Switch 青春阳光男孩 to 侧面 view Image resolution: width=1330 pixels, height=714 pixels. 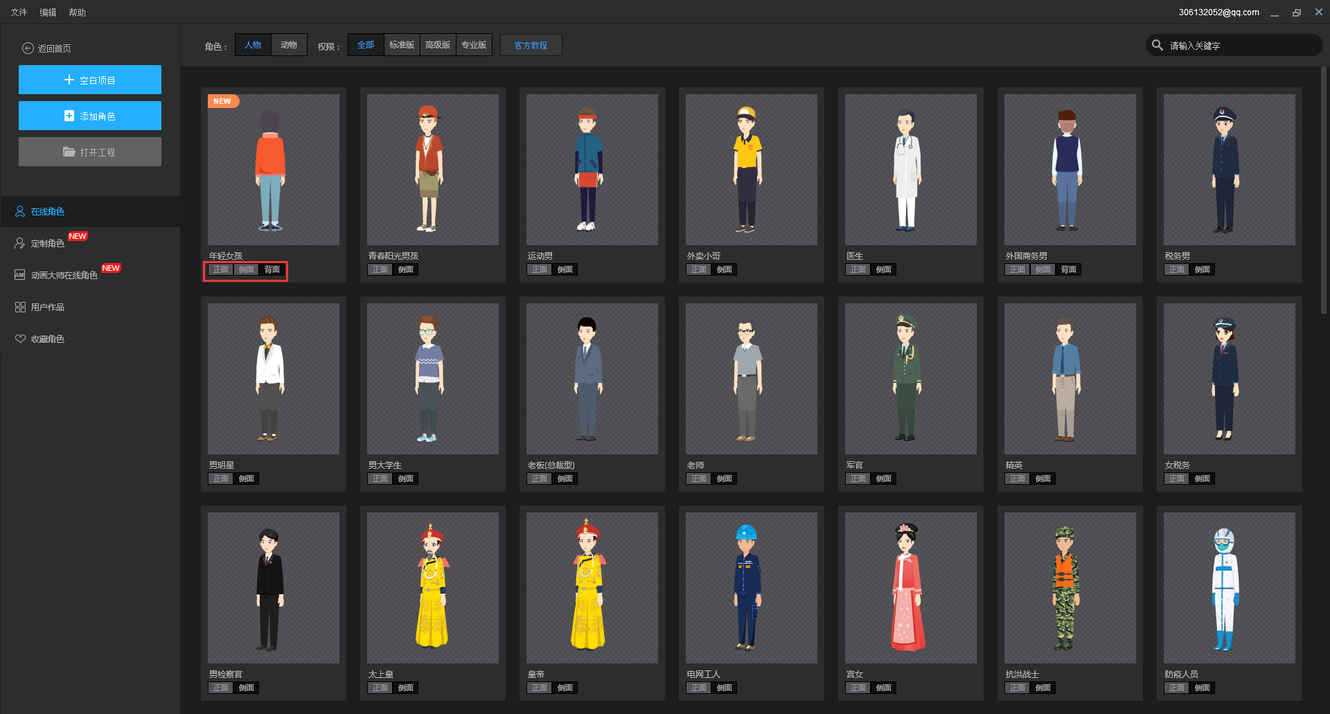406,269
